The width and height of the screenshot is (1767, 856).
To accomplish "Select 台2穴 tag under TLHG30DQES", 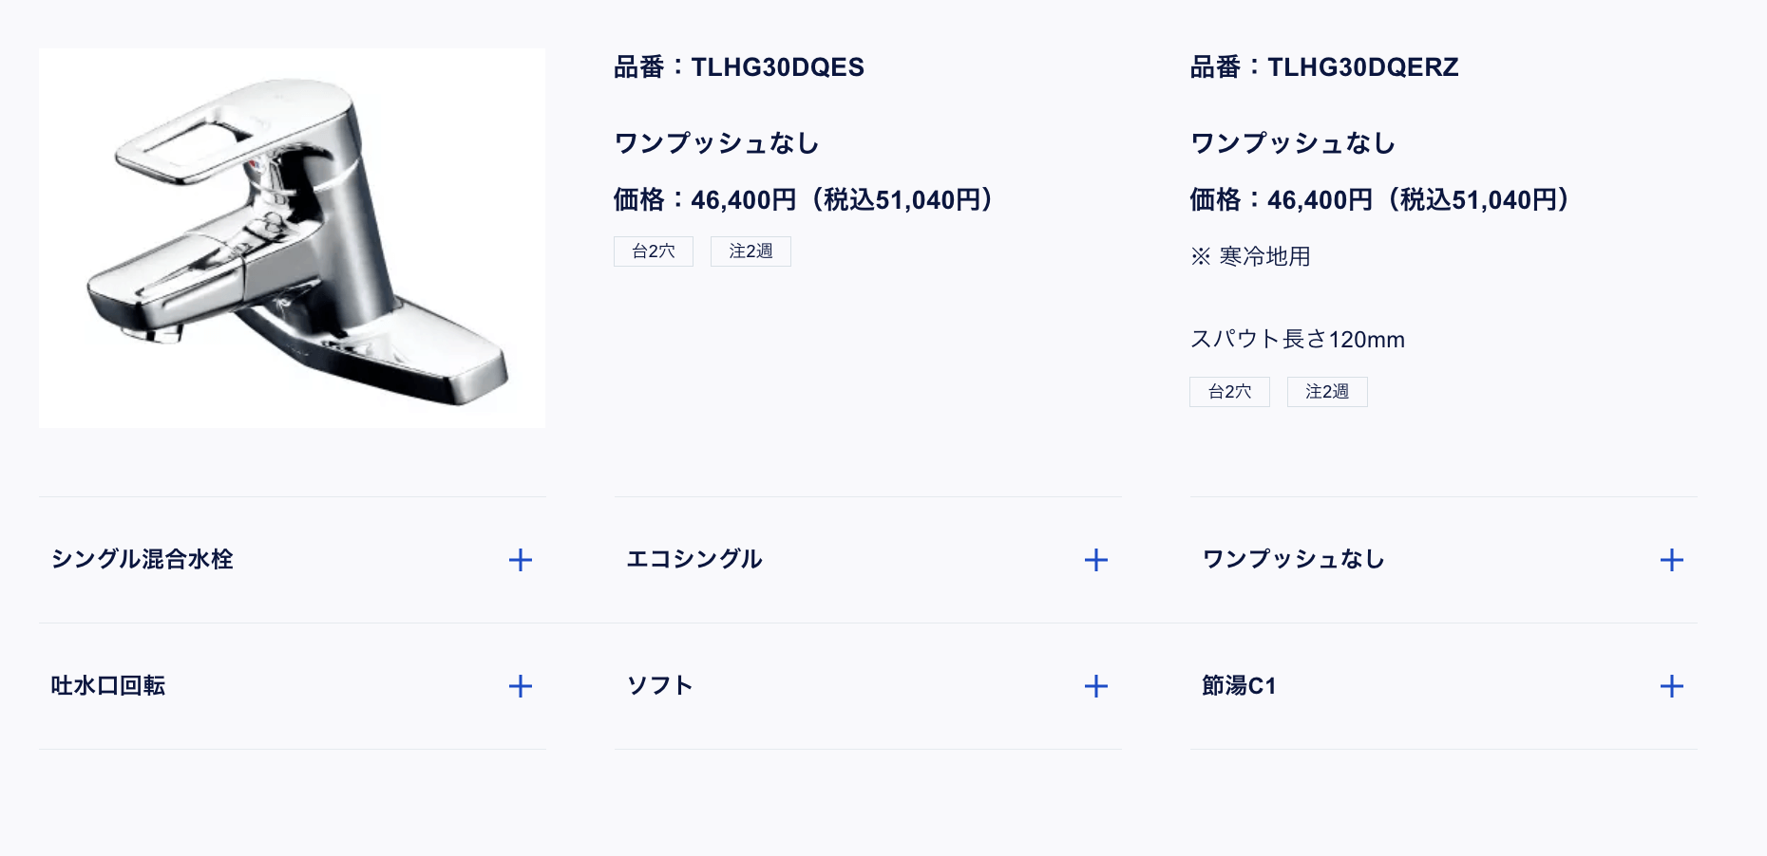I will point(654,251).
